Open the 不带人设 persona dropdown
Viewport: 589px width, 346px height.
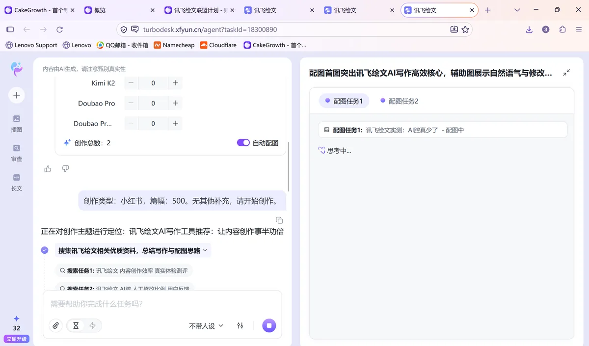206,326
